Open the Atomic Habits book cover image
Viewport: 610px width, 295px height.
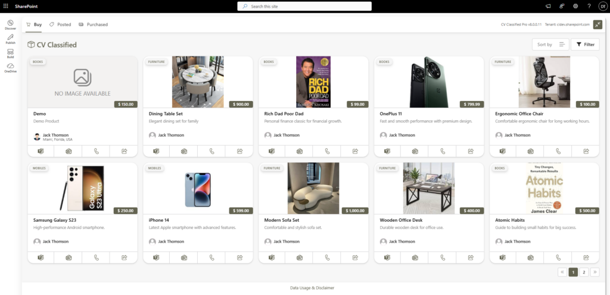coord(544,189)
